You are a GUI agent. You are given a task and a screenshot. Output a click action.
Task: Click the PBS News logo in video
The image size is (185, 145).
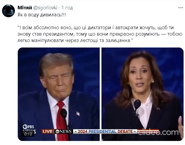coord(29,129)
